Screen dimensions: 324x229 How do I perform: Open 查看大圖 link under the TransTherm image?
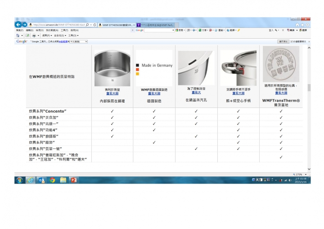pyautogui.click(x=281, y=93)
